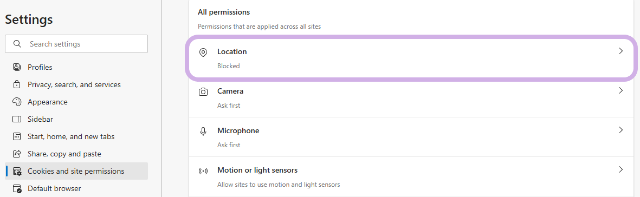Expand Camera permission chevron
This screenshot has height=197, width=640.
621,90
